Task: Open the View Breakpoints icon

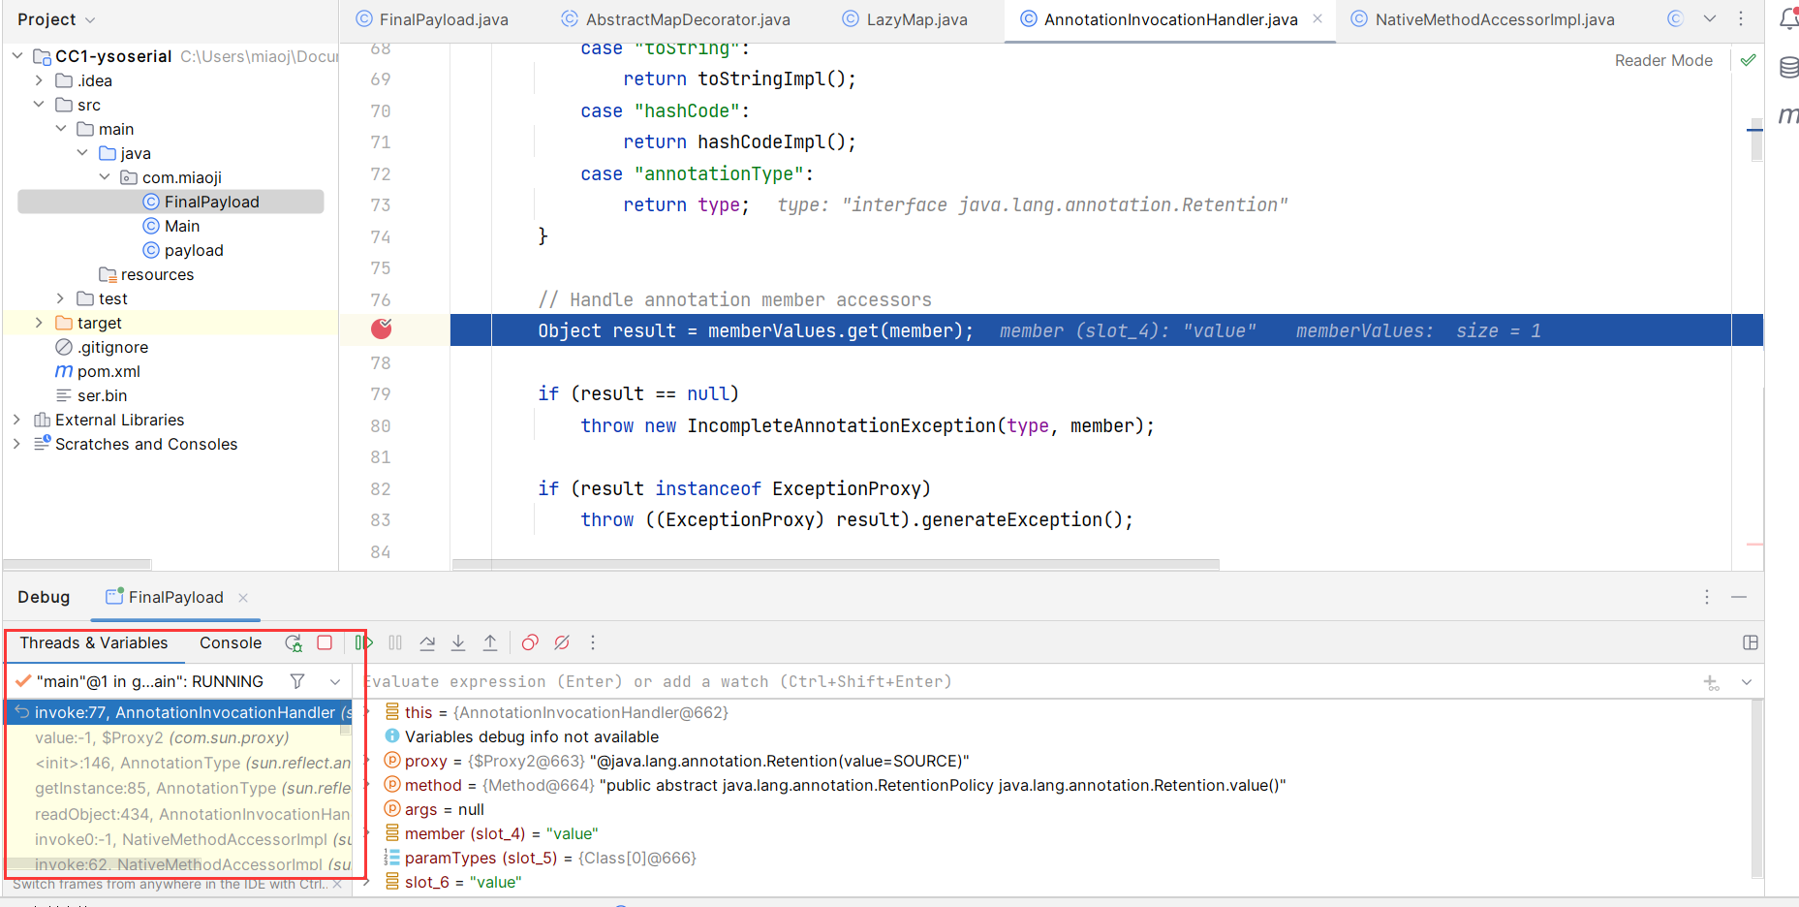Action: click(x=530, y=642)
